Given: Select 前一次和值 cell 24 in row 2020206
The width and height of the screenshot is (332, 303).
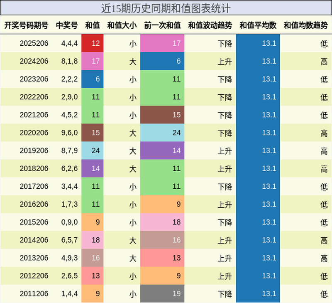Looking at the screenshot, I should point(162,133).
